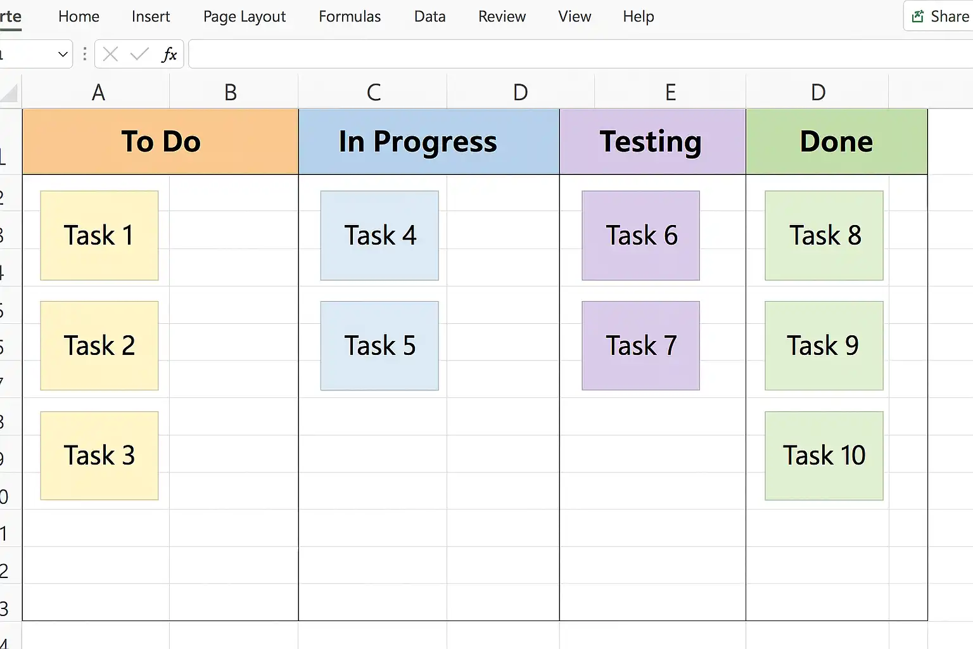
Task: Open the Page Layout tab
Action: [245, 16]
